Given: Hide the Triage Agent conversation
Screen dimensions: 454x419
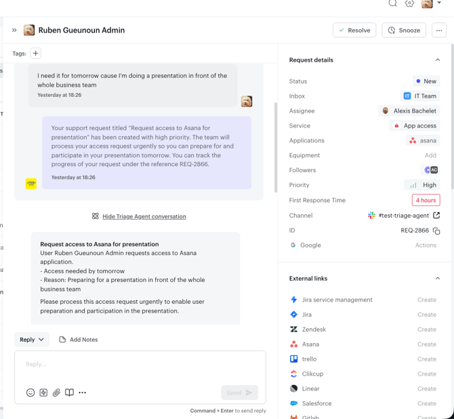Looking at the screenshot, I should click(x=144, y=216).
